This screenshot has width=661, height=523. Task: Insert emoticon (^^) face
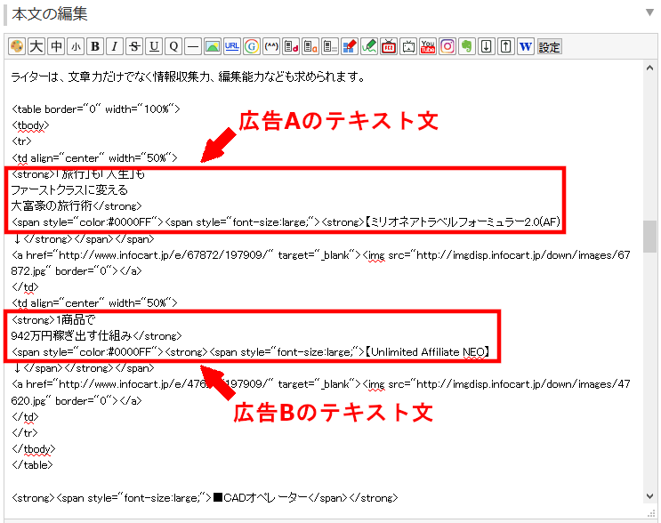[271, 46]
